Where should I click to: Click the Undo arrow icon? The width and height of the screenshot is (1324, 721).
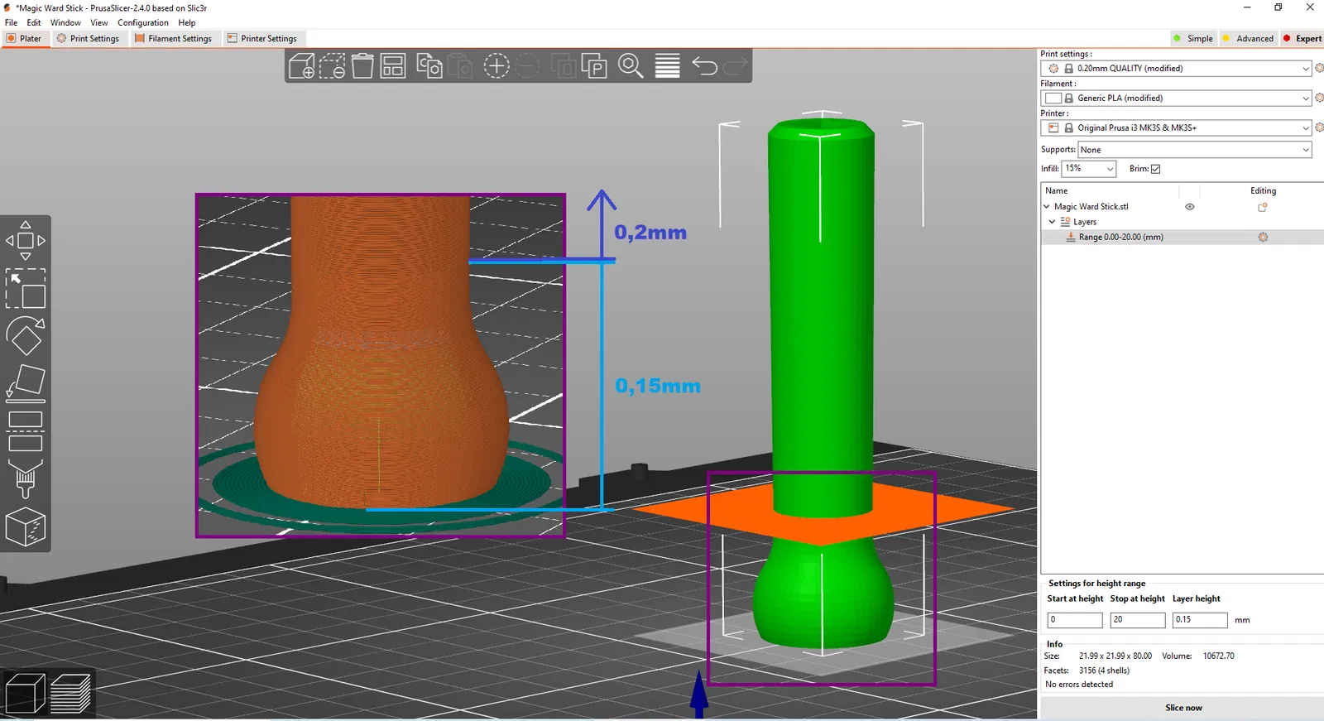[704, 66]
